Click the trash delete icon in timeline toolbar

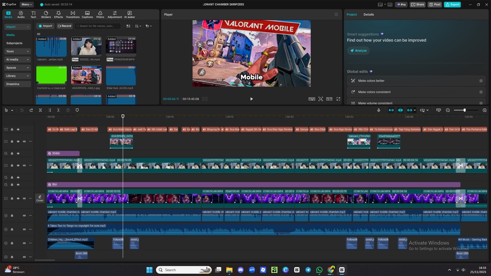point(68,110)
